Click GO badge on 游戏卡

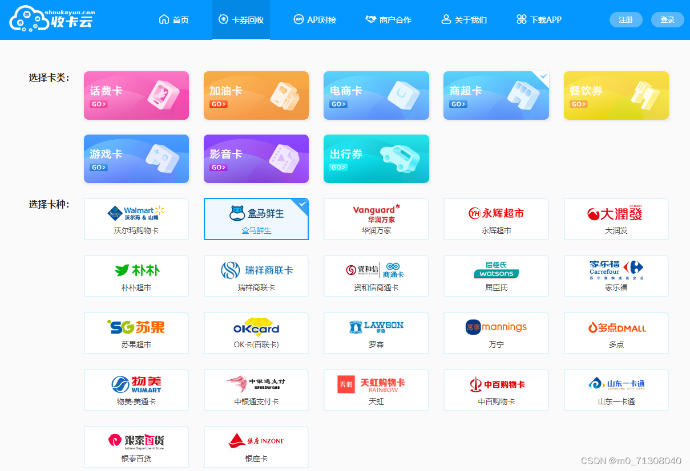coord(98,168)
